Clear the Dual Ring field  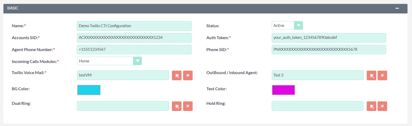click(x=188, y=106)
